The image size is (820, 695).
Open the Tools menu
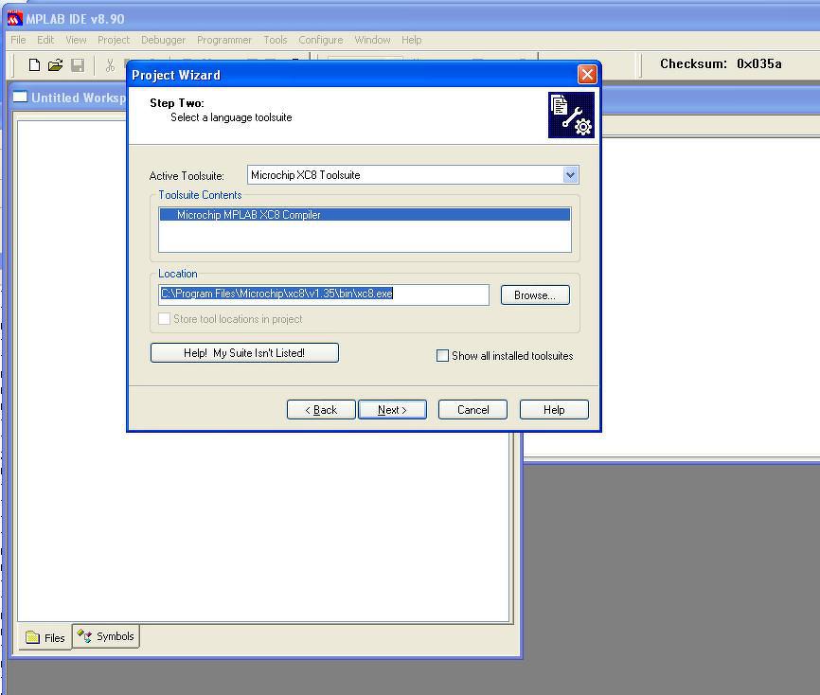pyautogui.click(x=276, y=40)
